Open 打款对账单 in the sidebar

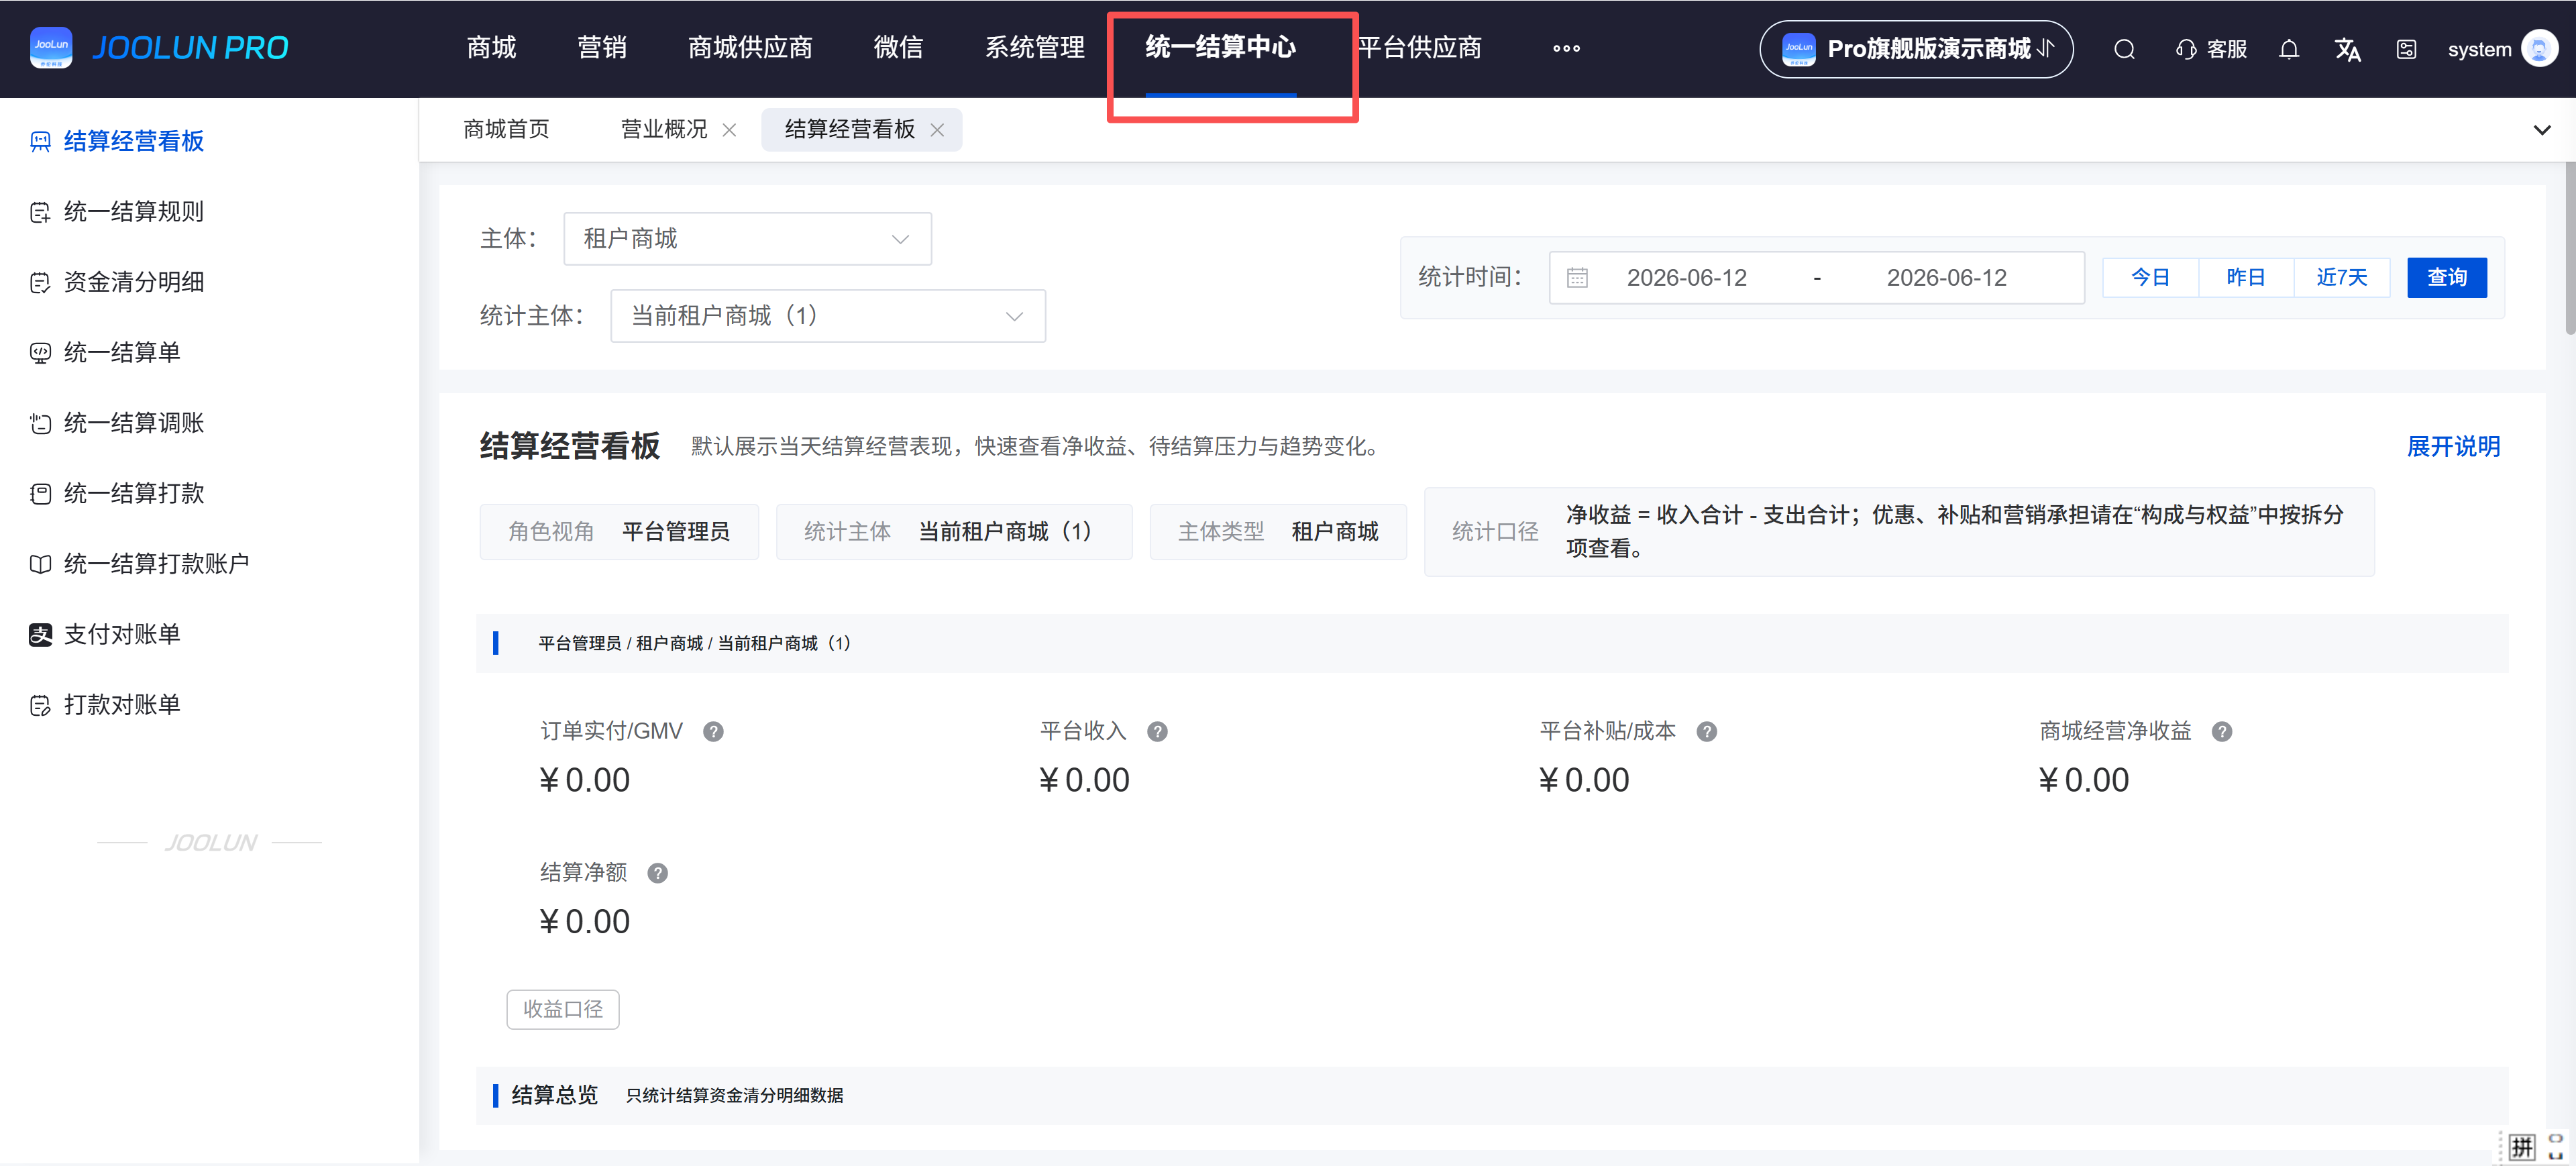point(122,705)
